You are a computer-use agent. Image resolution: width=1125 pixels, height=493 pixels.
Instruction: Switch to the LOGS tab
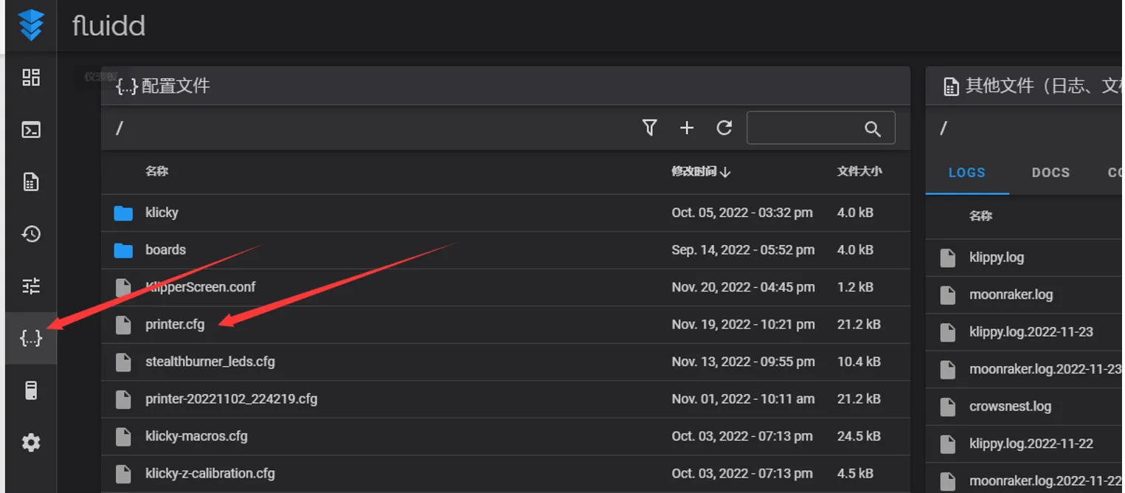(x=966, y=172)
